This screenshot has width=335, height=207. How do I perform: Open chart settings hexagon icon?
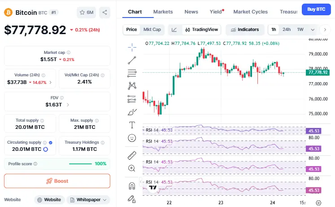[318, 203]
